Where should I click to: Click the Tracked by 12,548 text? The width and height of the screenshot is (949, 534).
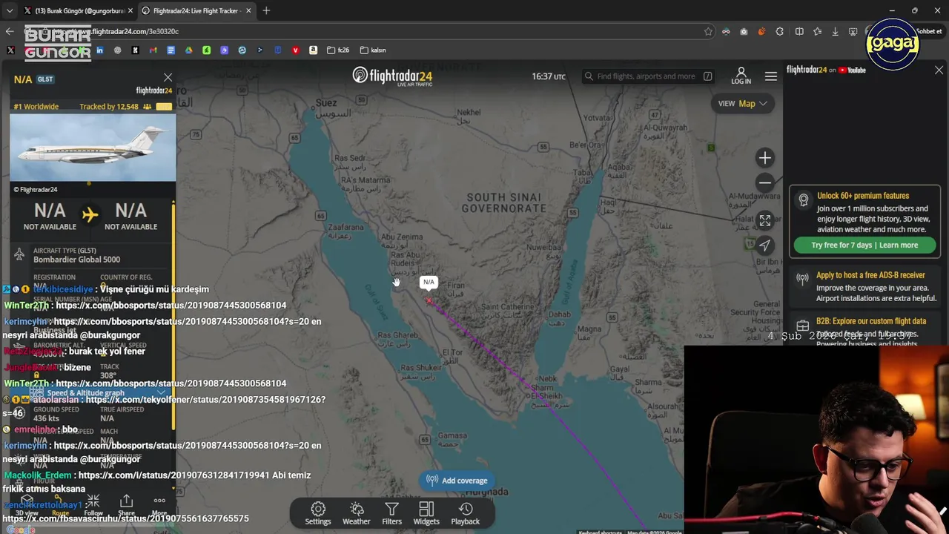(x=109, y=107)
